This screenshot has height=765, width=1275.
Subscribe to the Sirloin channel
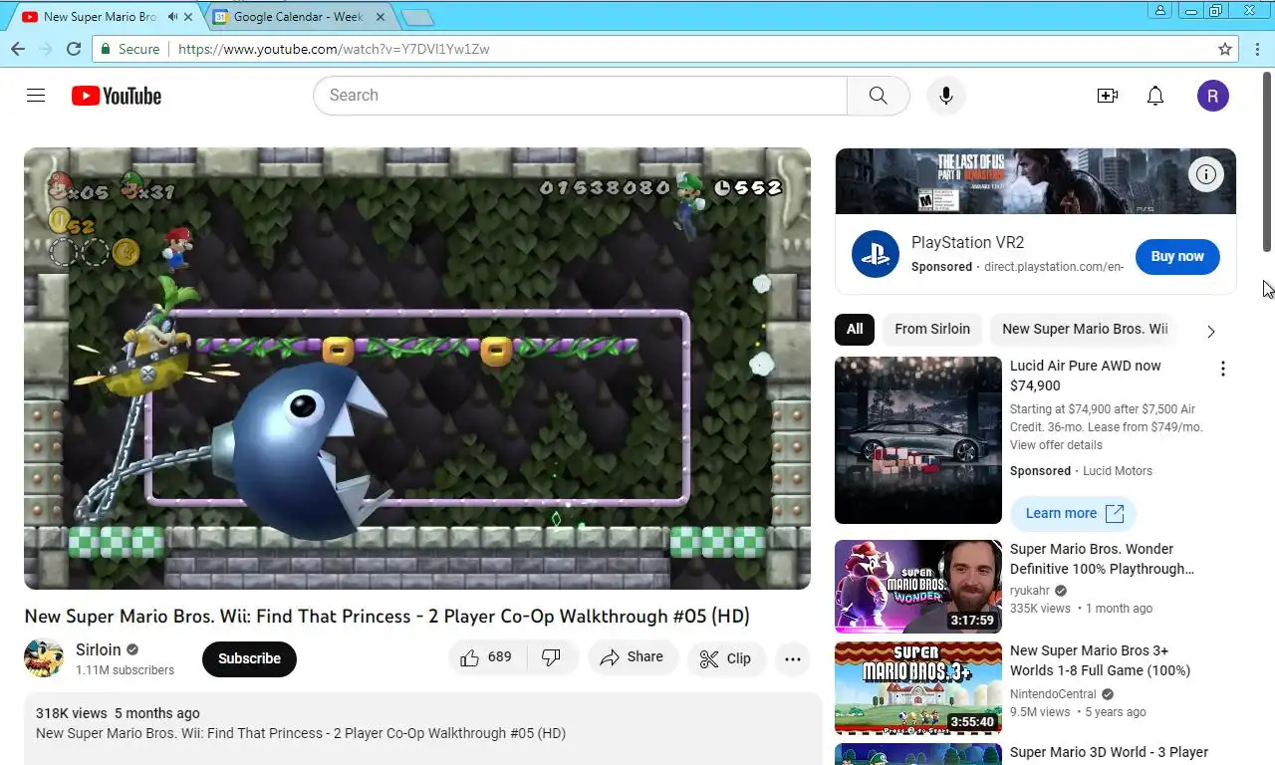249,658
